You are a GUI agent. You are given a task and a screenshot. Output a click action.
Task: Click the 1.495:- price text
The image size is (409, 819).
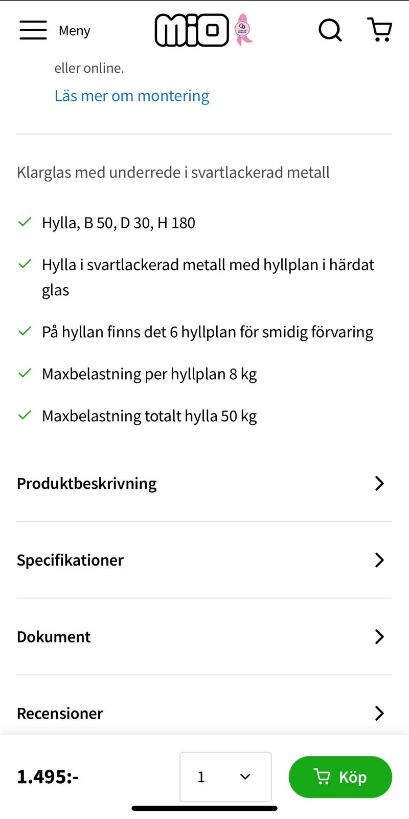click(x=48, y=777)
